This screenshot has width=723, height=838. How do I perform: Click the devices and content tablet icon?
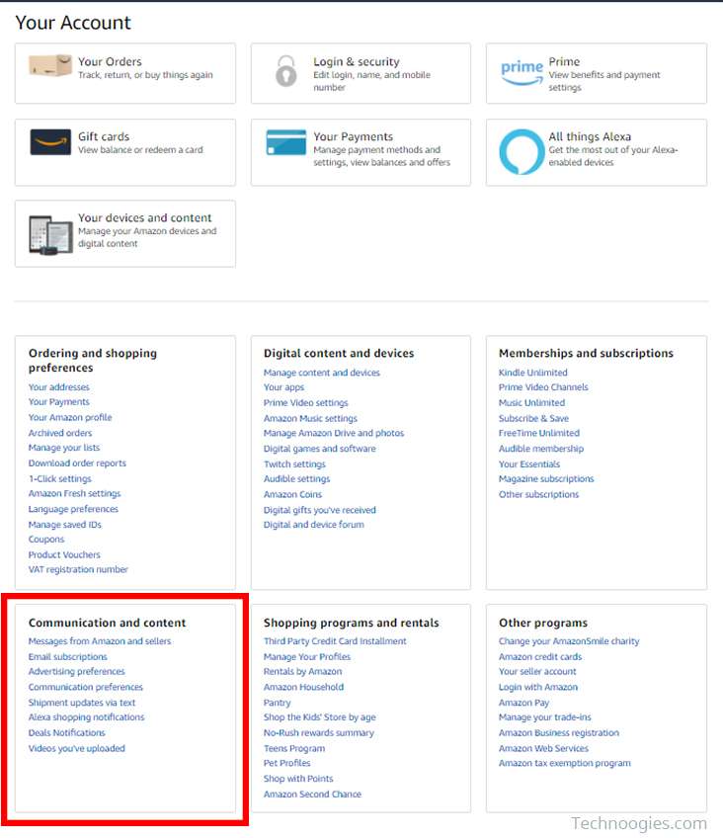click(50, 234)
